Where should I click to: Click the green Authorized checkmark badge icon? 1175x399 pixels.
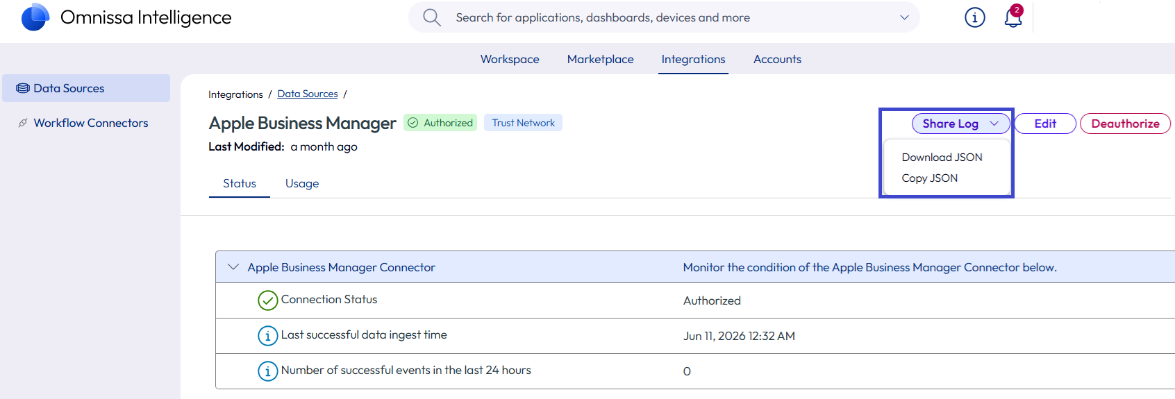point(413,123)
